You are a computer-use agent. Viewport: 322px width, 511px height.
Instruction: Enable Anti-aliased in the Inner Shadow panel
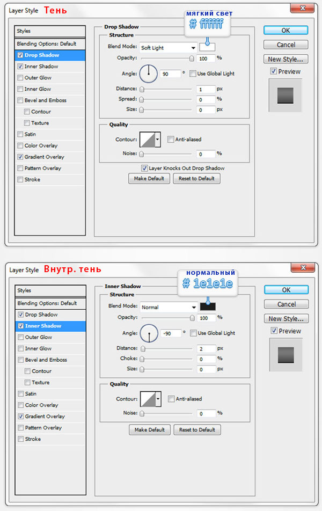pyautogui.click(x=171, y=399)
